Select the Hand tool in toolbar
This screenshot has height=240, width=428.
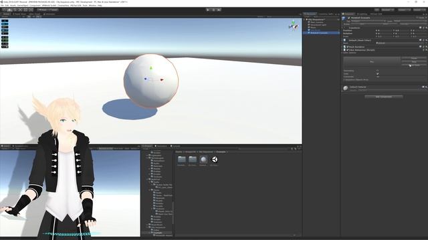[5, 10]
